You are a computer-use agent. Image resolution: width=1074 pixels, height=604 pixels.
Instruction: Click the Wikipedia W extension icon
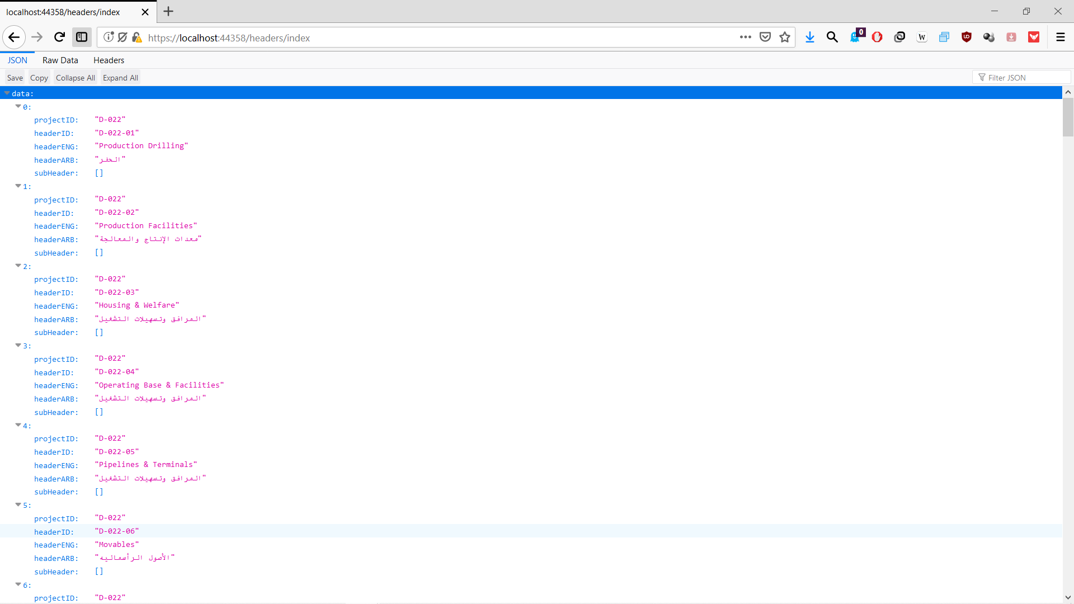pos(921,37)
